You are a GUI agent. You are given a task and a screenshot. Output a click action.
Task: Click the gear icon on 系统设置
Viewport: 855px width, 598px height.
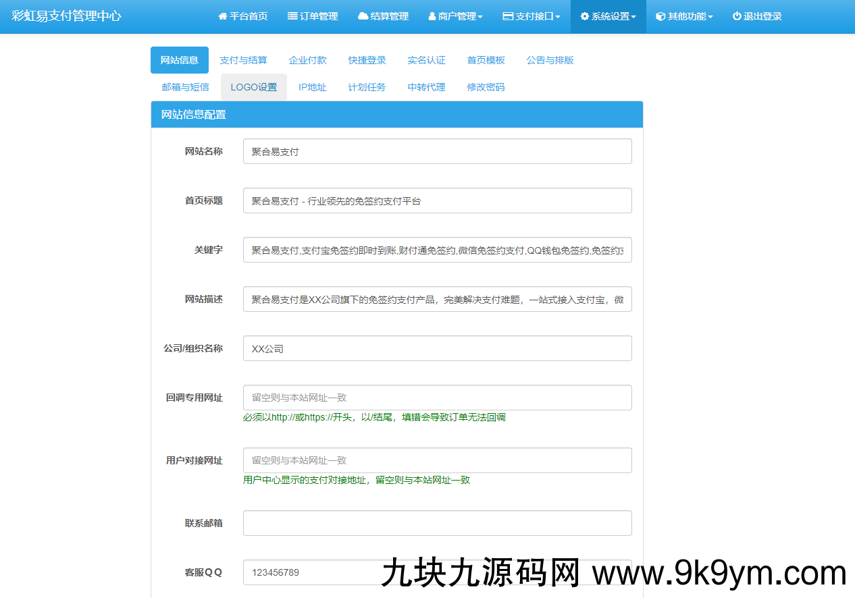(x=584, y=17)
